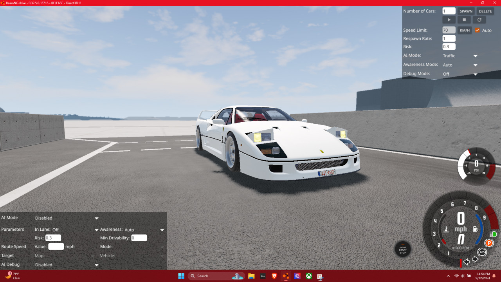
Task: Open the Snipping Tool taskbar icon
Action: point(320,276)
